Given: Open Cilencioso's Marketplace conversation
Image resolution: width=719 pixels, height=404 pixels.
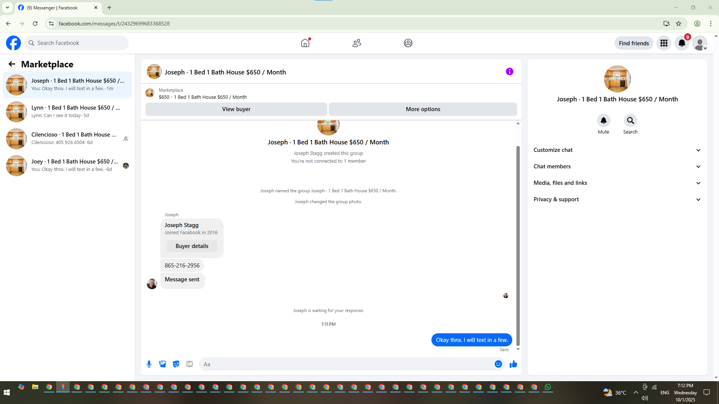Looking at the screenshot, I should pos(67,138).
